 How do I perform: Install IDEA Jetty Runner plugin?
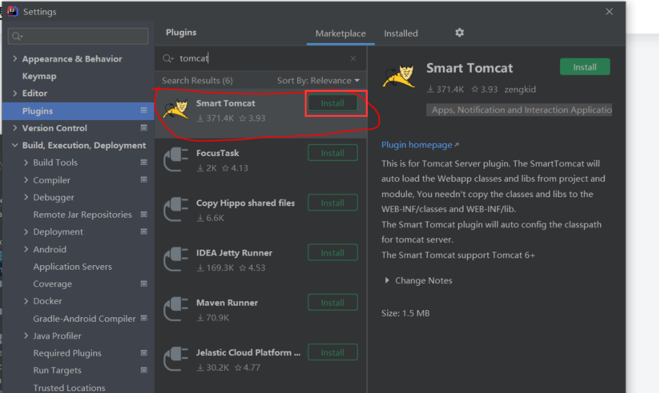tap(332, 253)
